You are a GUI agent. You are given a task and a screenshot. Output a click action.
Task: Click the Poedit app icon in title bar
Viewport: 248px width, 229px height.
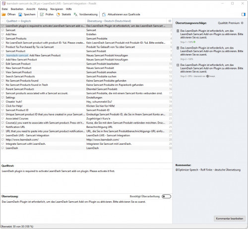(x=3, y=3)
